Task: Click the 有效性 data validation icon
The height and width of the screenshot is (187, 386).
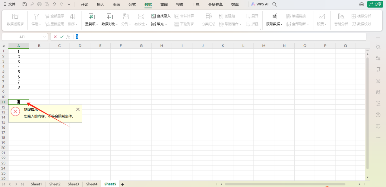Action: tap(141, 16)
